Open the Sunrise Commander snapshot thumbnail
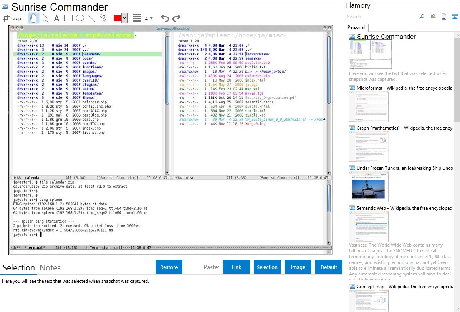 [x=370, y=54]
